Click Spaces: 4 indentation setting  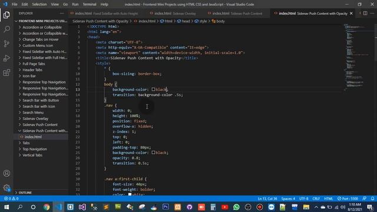coord(288,198)
